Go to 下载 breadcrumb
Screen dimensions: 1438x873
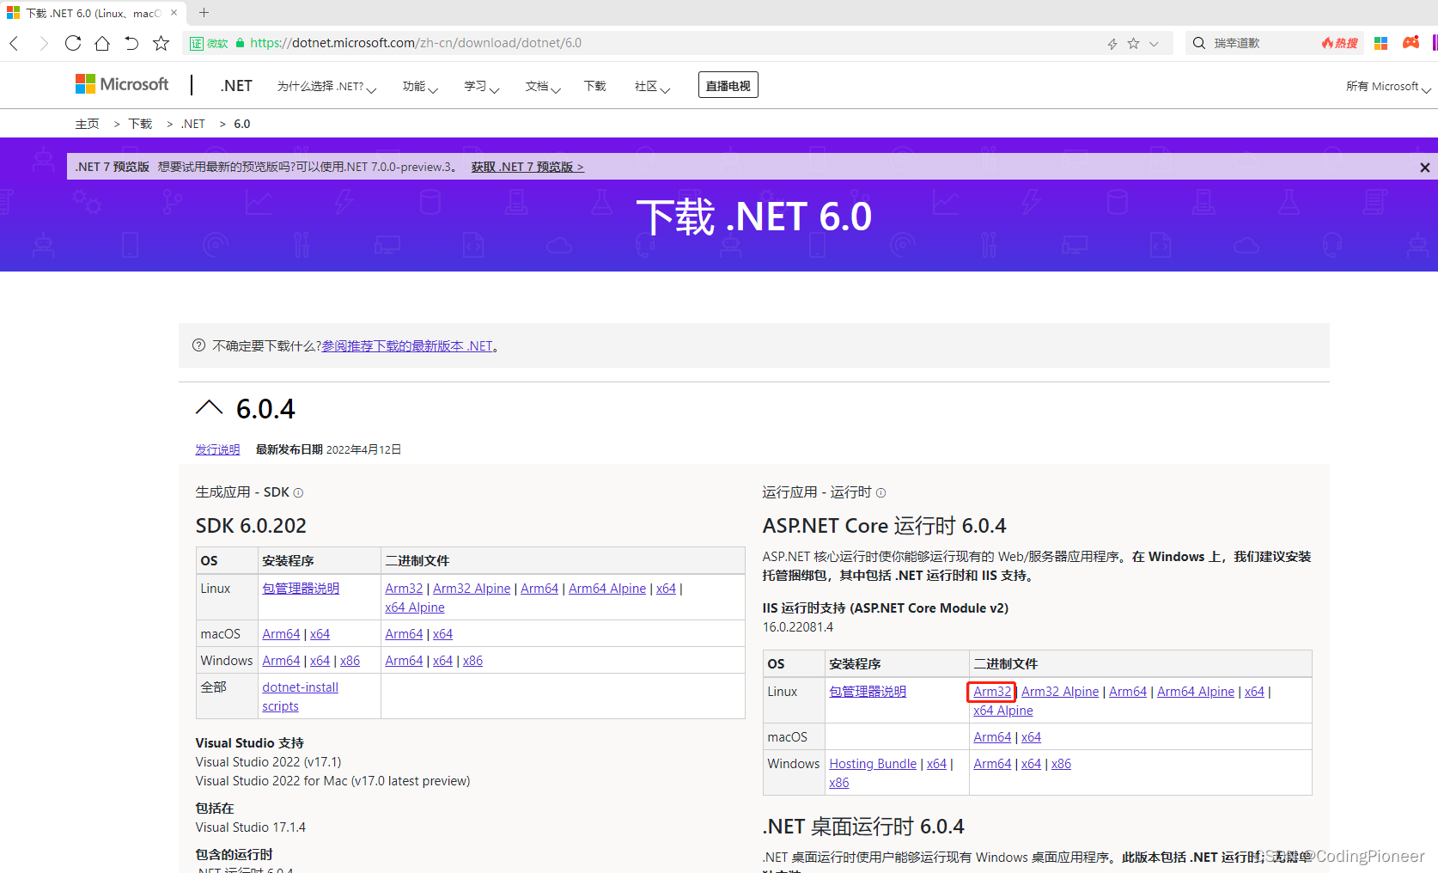(140, 124)
